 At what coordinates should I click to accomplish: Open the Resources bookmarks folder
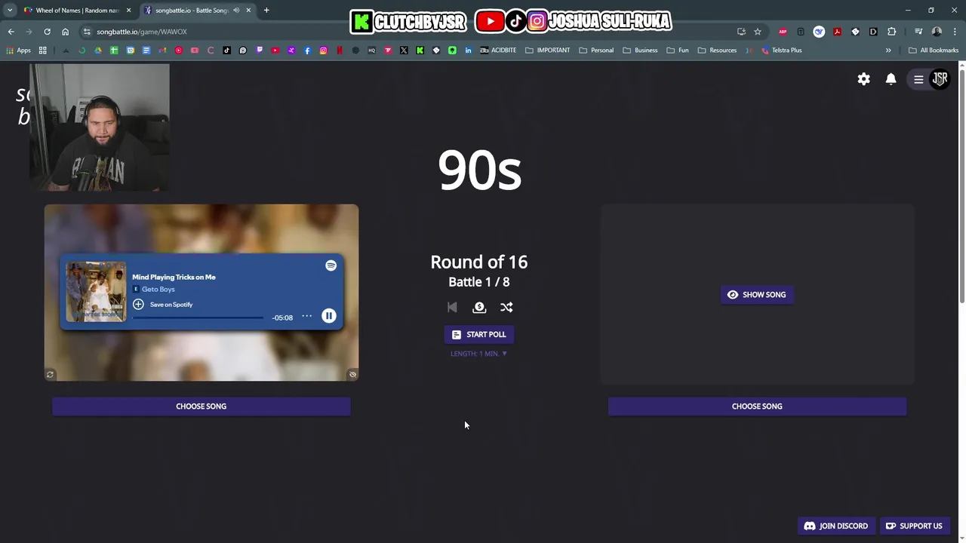pos(717,51)
